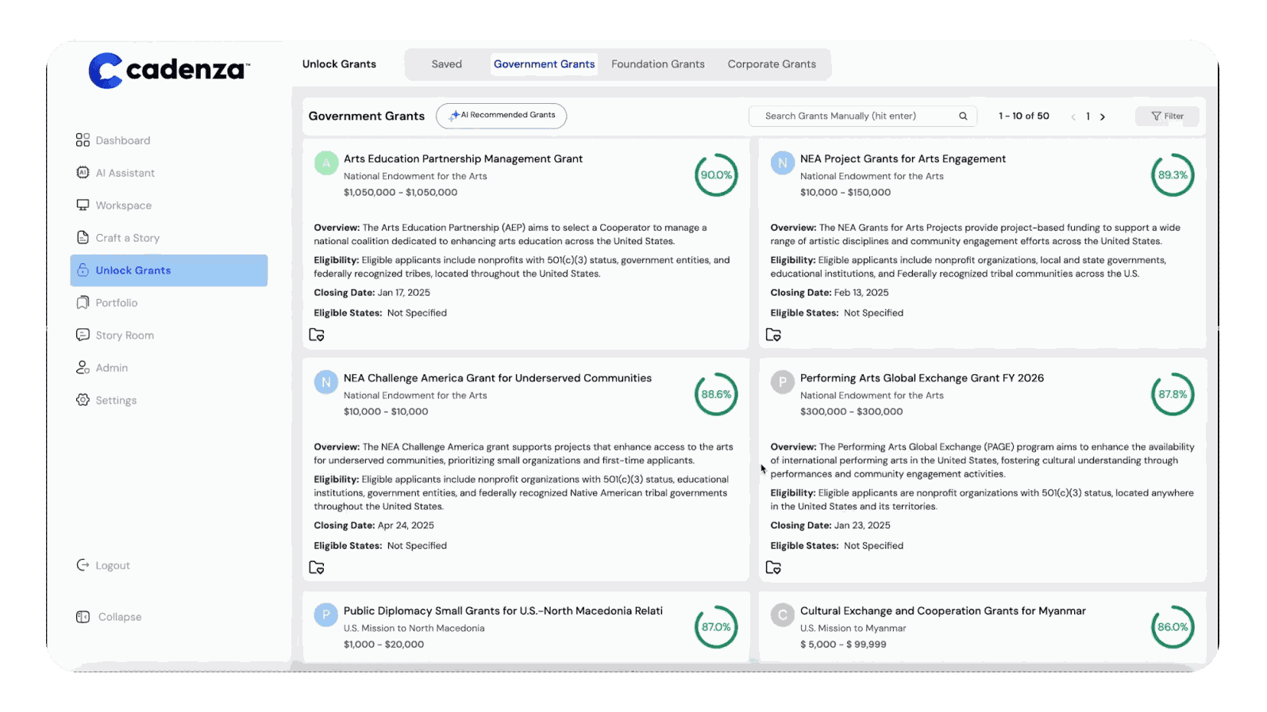Click the '$300,000 - $300,000' amount
This screenshot has height=712, width=1267.
tap(851, 412)
